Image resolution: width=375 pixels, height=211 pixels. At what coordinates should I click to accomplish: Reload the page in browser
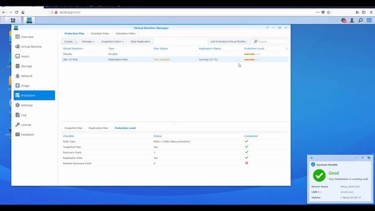click(x=16, y=12)
